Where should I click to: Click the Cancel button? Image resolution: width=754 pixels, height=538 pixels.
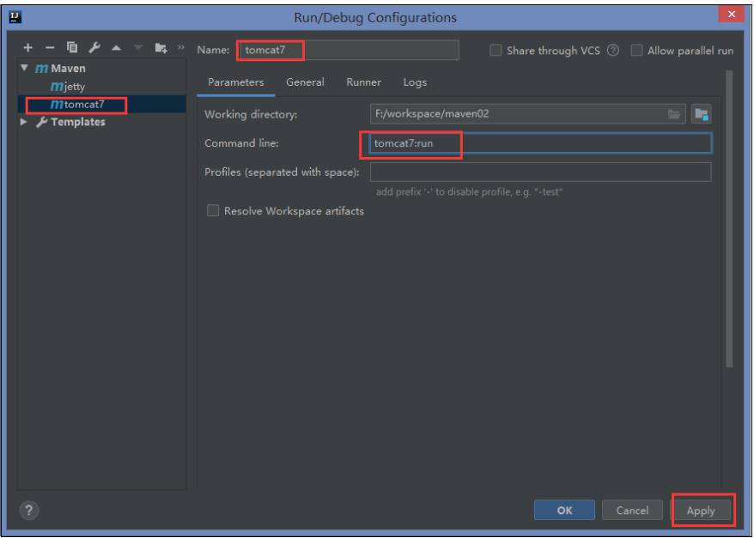click(632, 511)
